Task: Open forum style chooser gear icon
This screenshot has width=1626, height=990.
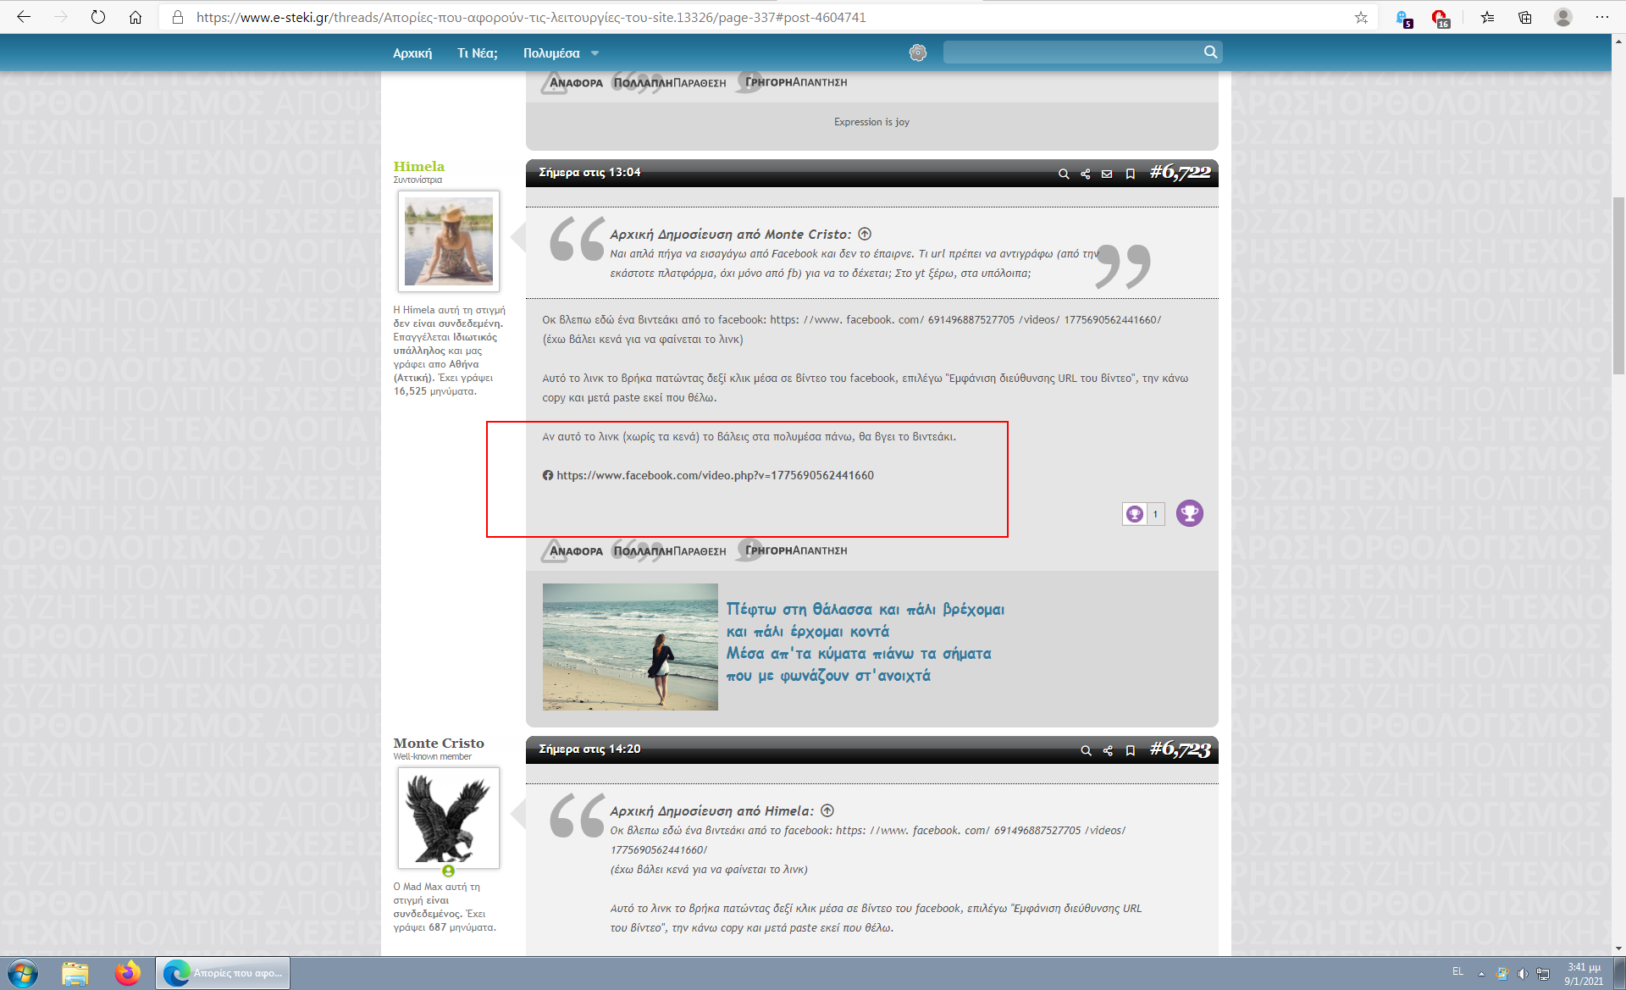Action: [917, 53]
